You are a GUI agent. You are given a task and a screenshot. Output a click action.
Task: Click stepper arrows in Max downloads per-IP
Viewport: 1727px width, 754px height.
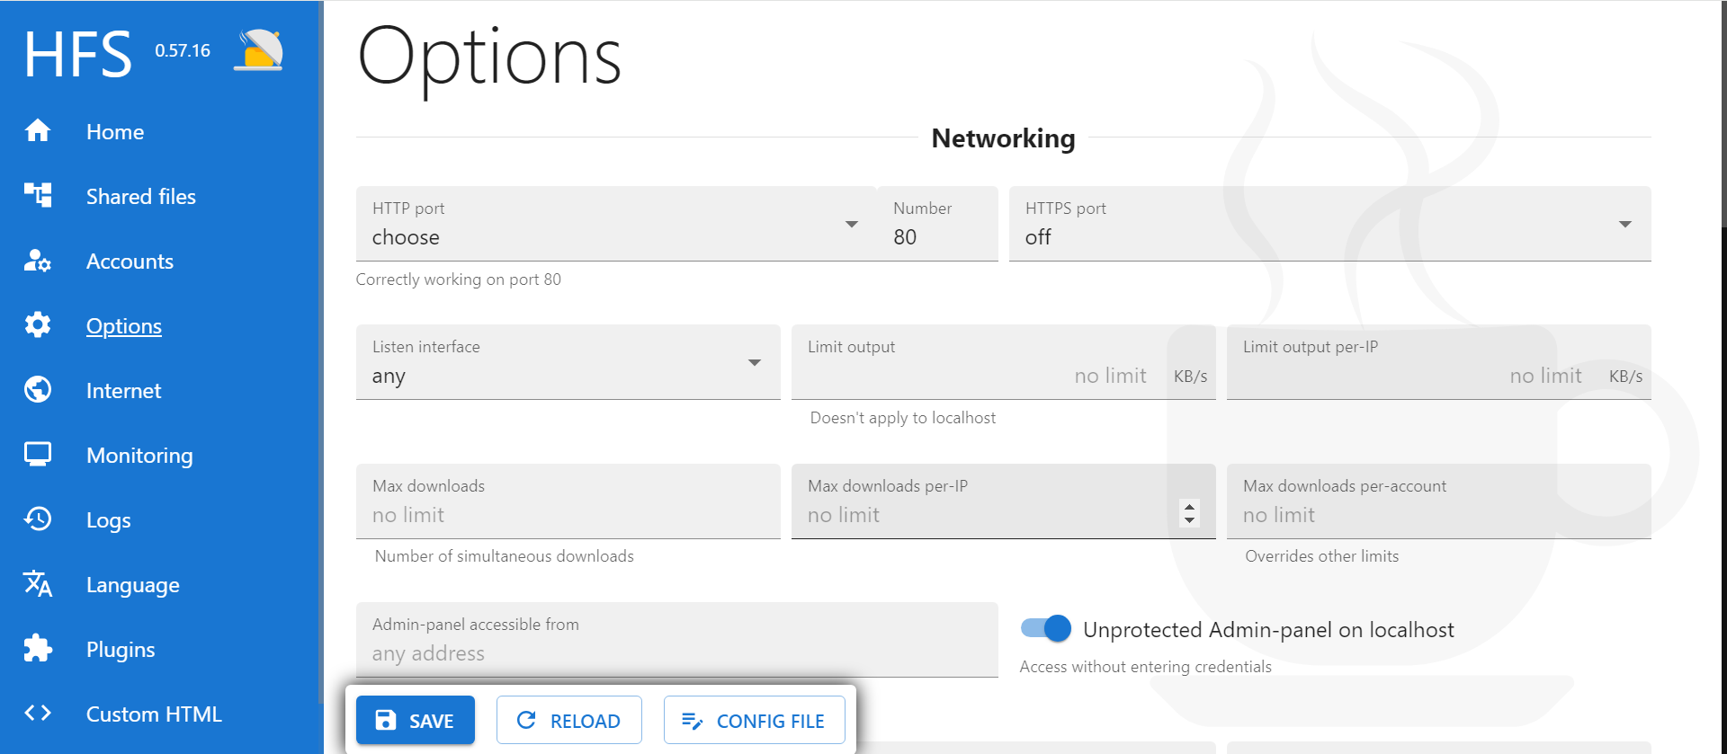tap(1189, 513)
